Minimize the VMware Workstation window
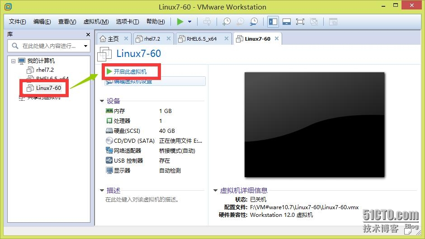The width and height of the screenshot is (425, 239). tap(383, 6)
